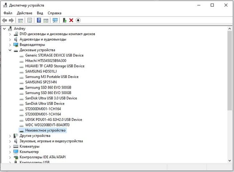Click the Звуковые, игровые speaker icon
This screenshot has height=172, width=234.
(16, 141)
